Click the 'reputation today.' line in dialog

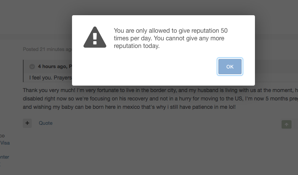pyautogui.click(x=137, y=46)
